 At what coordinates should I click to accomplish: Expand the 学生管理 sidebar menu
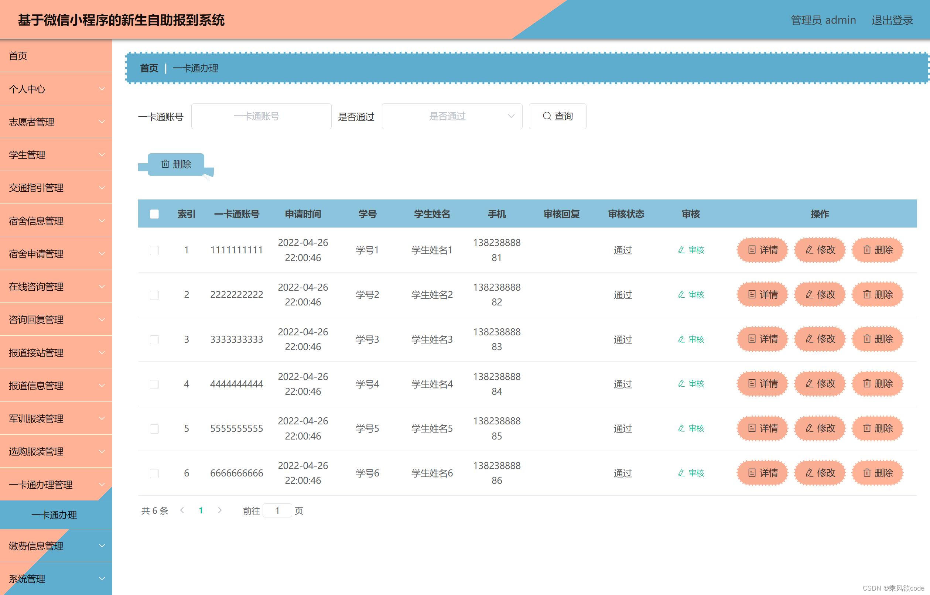(x=56, y=155)
